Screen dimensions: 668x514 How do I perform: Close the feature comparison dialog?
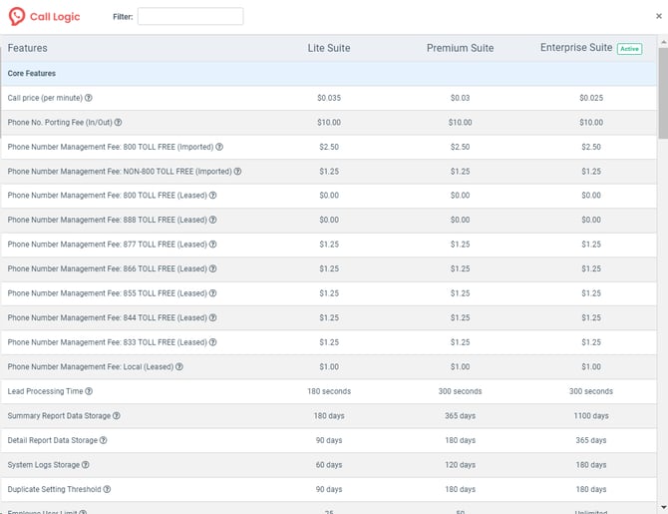(x=658, y=16)
